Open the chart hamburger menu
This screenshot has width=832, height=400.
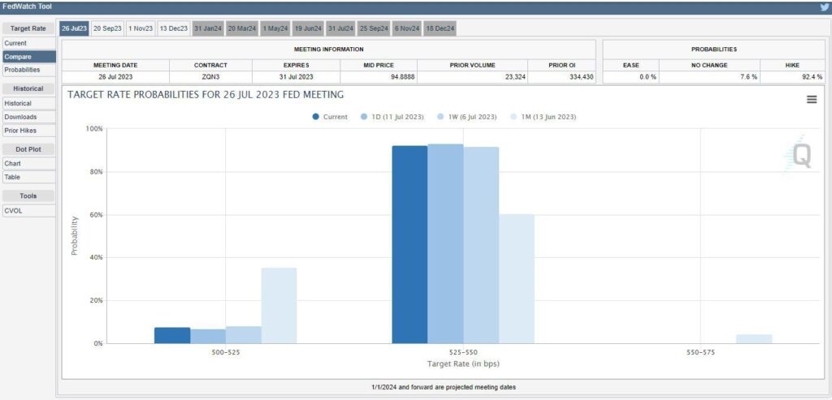(x=811, y=99)
